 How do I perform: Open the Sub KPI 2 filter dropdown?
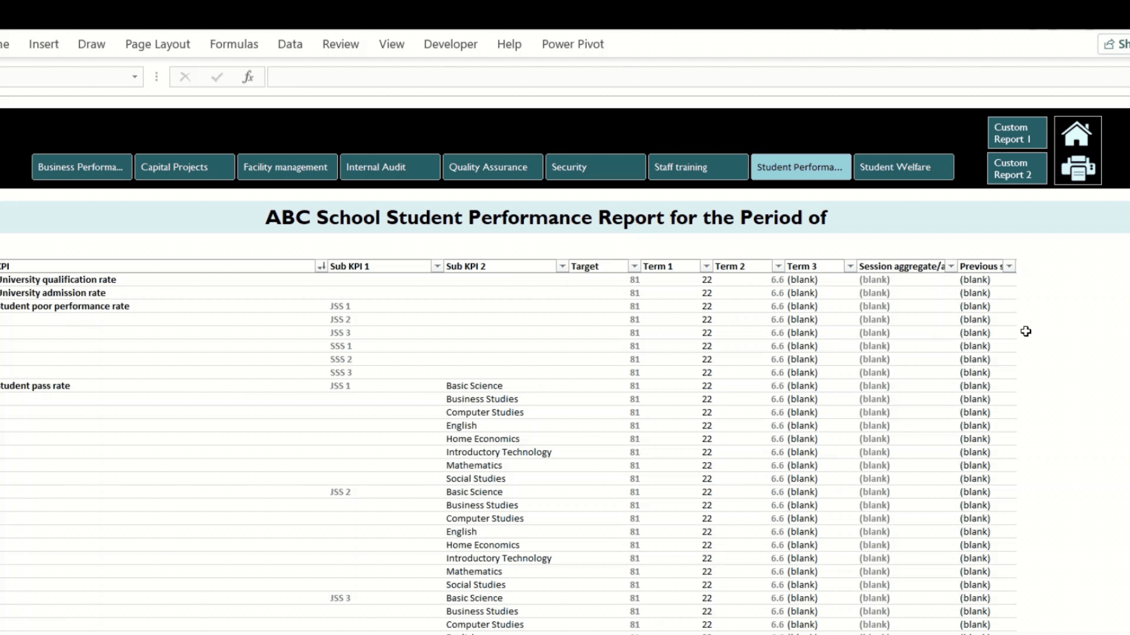click(562, 266)
